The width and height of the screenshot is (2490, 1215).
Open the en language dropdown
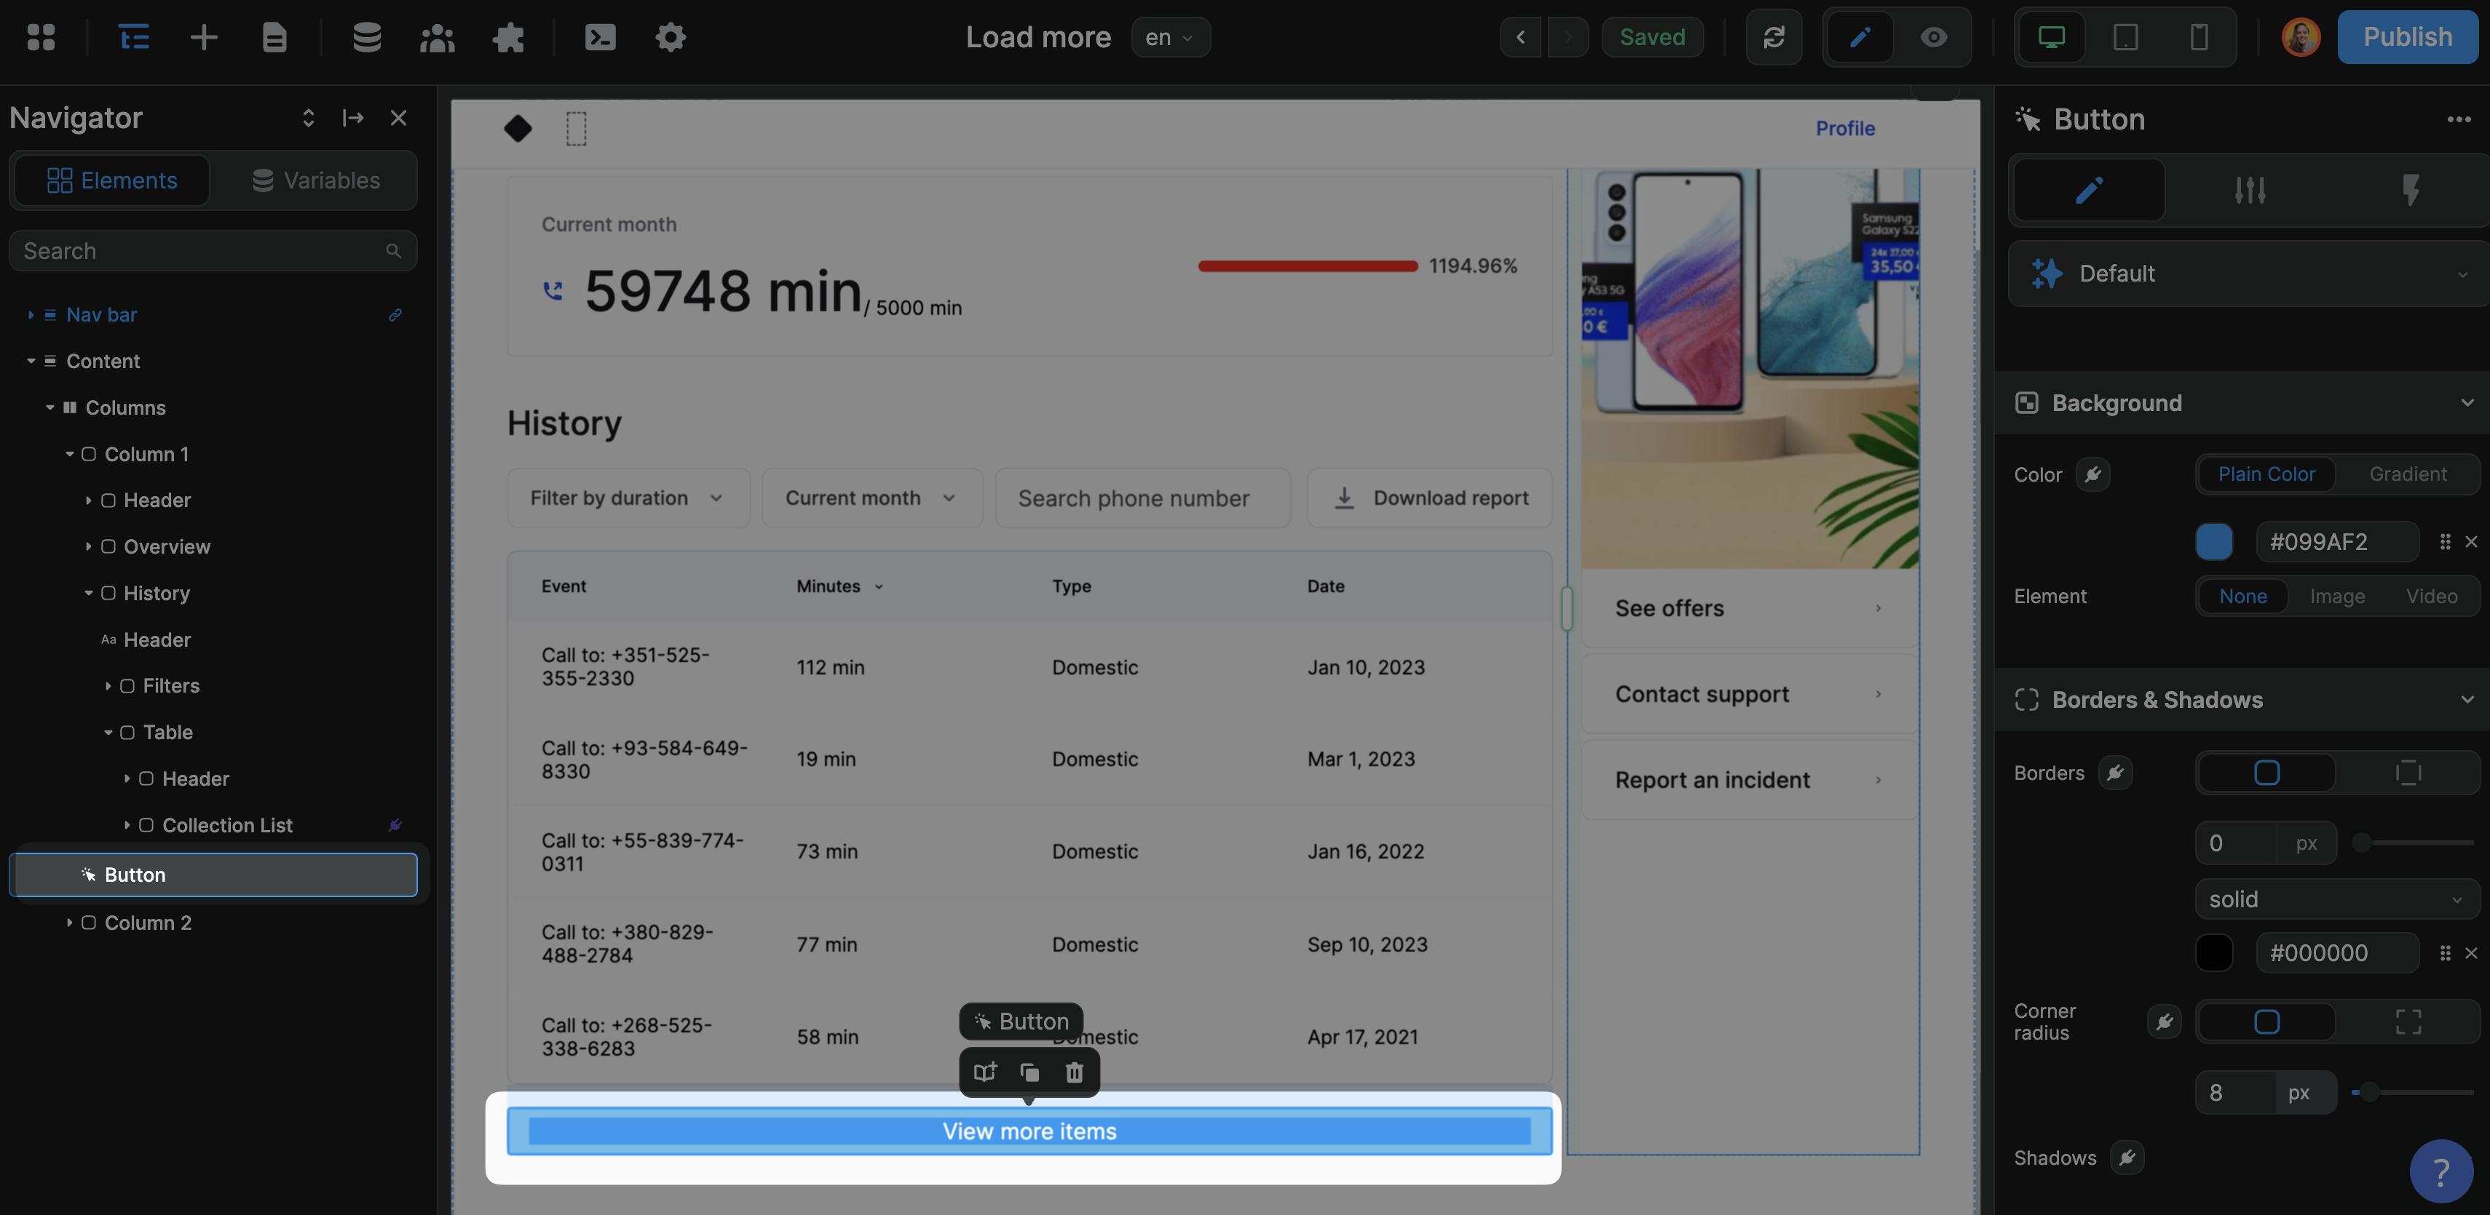coord(1169,36)
